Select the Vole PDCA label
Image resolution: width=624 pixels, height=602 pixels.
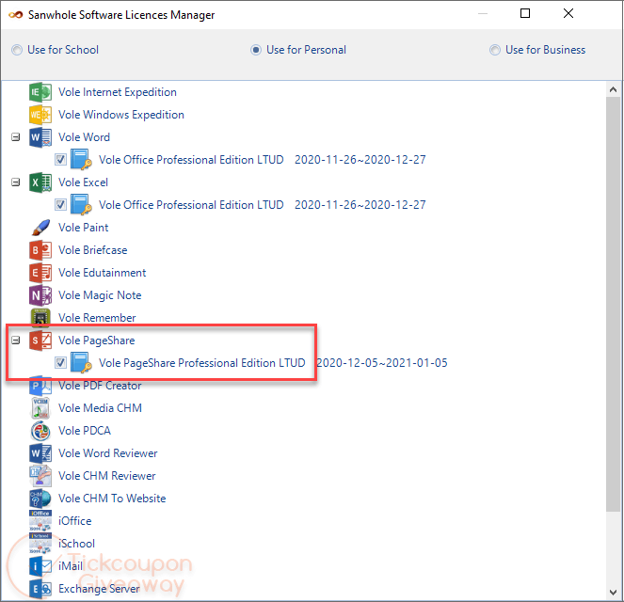(x=85, y=431)
